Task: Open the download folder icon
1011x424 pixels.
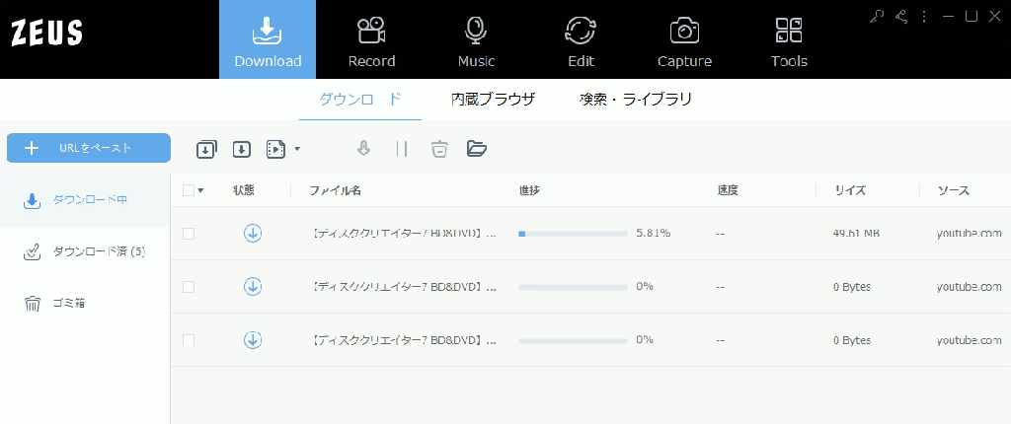Action: tap(477, 149)
